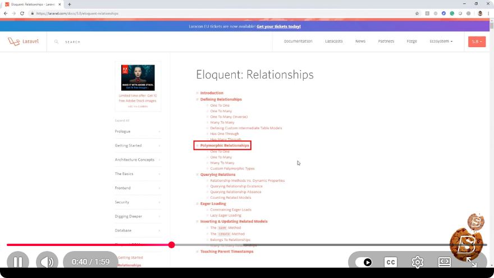The image size is (494, 278).
Task: Open the Chrome profile avatar
Action: click(480, 13)
